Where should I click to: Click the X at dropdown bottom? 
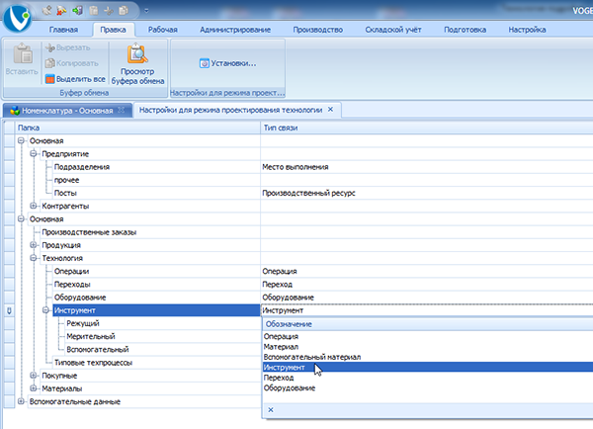pos(271,408)
